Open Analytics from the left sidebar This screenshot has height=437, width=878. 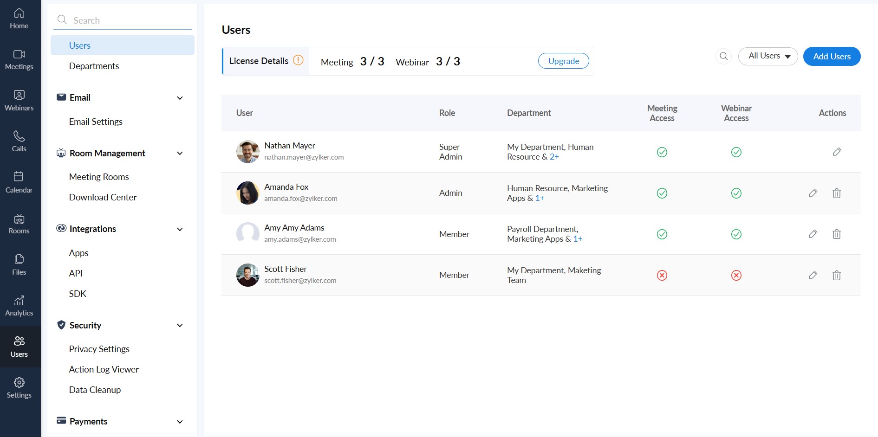(19, 306)
